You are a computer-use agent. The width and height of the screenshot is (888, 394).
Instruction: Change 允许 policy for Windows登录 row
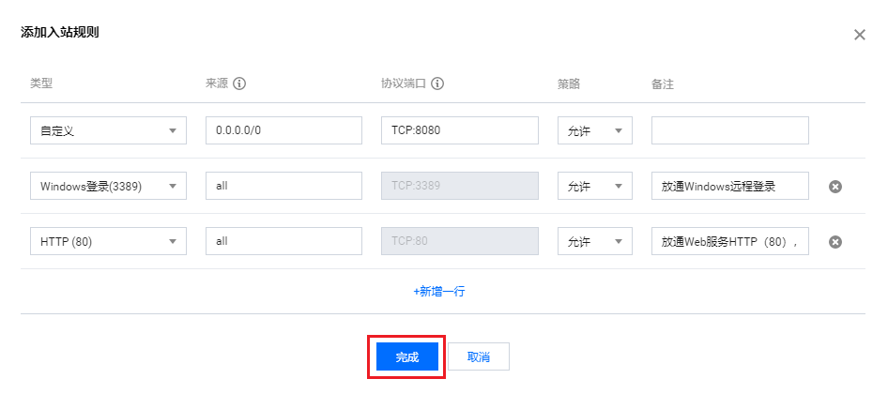[x=594, y=187]
